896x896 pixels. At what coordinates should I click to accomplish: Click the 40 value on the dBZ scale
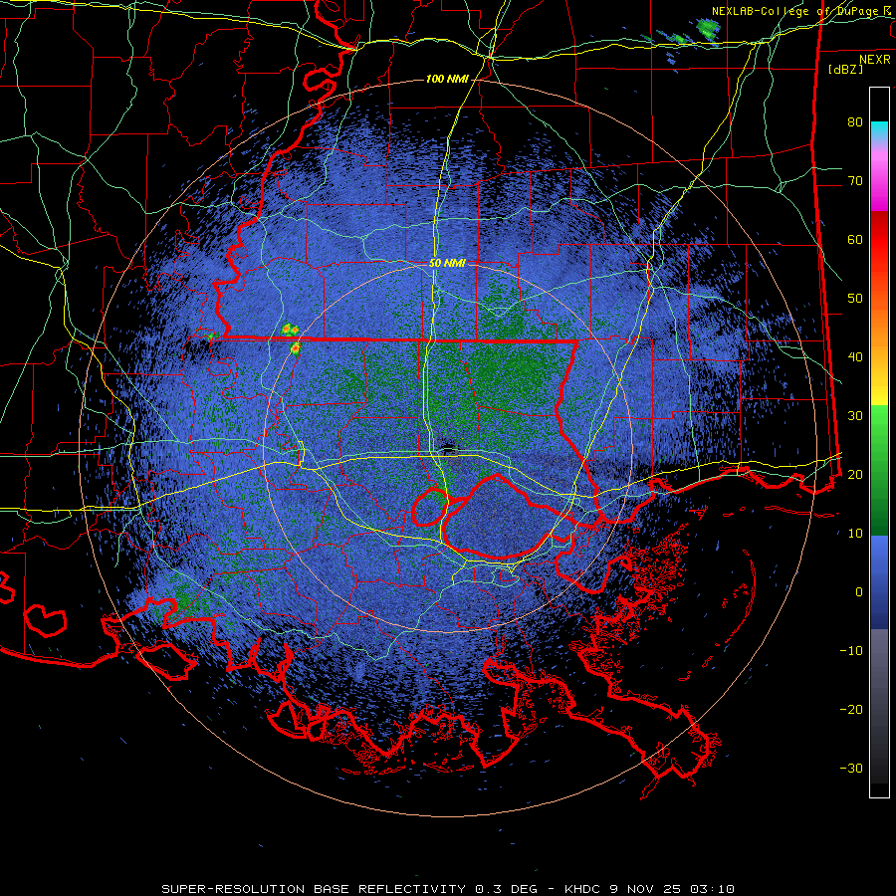click(855, 357)
